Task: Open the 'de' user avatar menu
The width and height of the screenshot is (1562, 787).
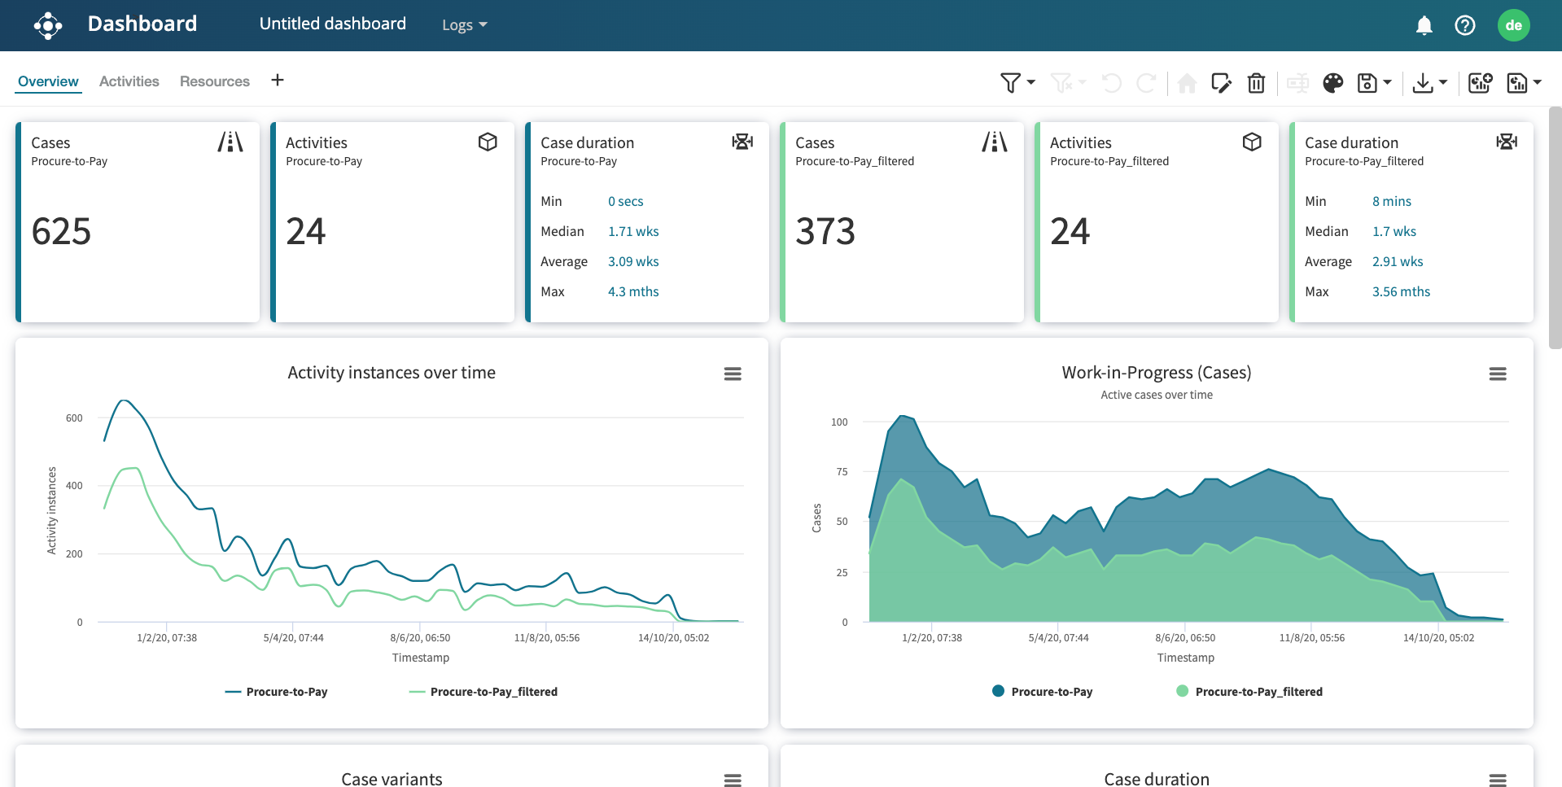Action: coord(1513,25)
